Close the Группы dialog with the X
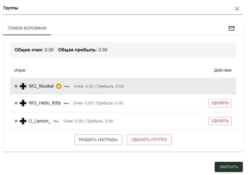Viewport: 249px width, 175px height. coord(237,9)
